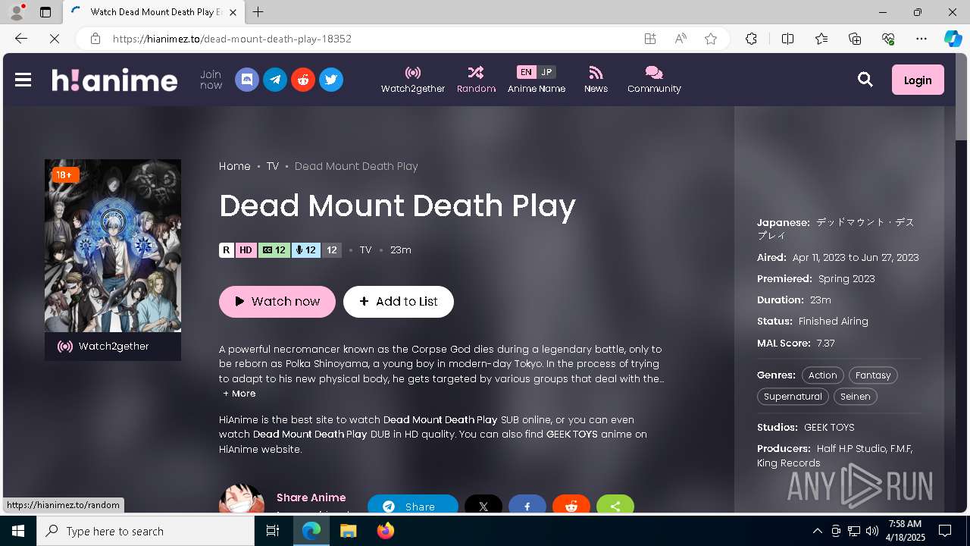Image resolution: width=970 pixels, height=546 pixels.
Task: Open the Twitter profile icon
Action: pos(331,80)
